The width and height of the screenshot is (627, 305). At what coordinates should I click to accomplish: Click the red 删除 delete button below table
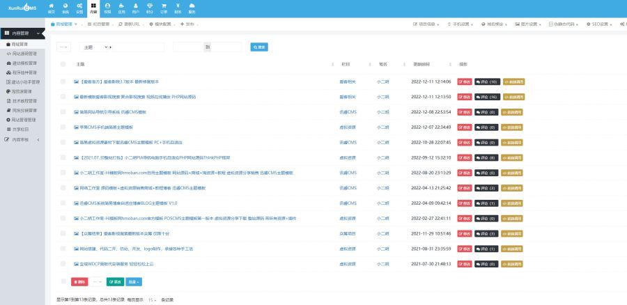click(x=79, y=282)
